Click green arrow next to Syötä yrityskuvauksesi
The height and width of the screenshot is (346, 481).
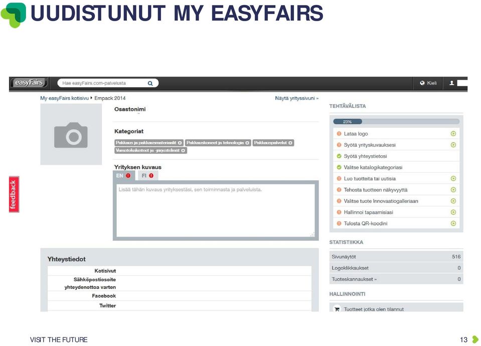click(453, 145)
